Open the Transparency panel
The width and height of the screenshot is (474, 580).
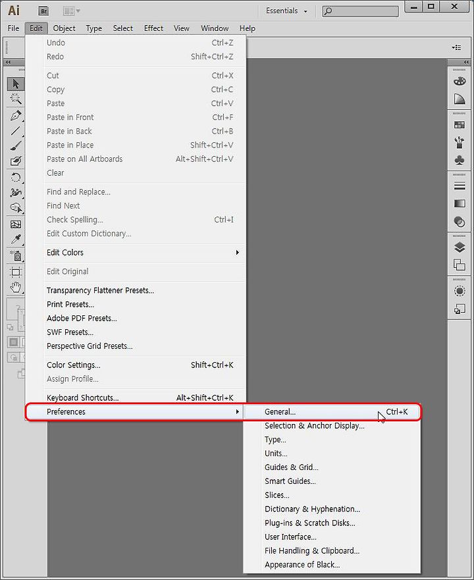pyautogui.click(x=460, y=222)
